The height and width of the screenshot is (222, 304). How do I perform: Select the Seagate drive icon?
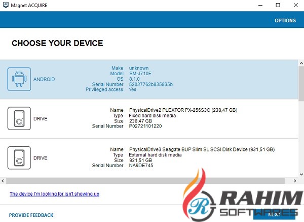click(19, 157)
